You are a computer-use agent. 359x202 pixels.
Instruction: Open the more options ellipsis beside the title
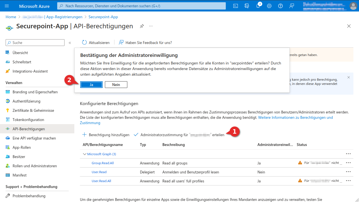tap(151, 26)
